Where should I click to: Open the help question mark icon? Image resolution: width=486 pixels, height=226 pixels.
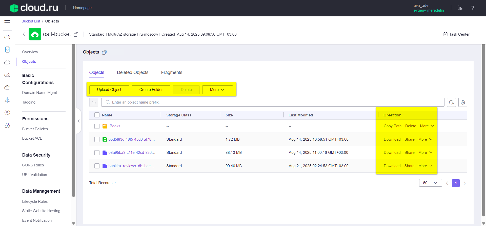click(473, 8)
